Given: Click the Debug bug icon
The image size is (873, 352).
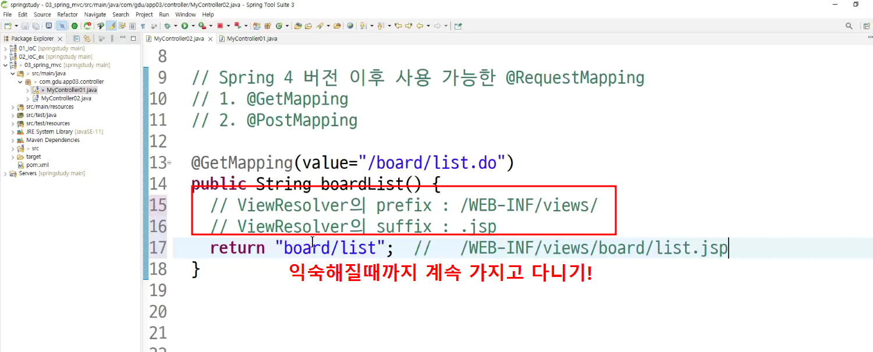Looking at the screenshot, I should tap(167, 26).
